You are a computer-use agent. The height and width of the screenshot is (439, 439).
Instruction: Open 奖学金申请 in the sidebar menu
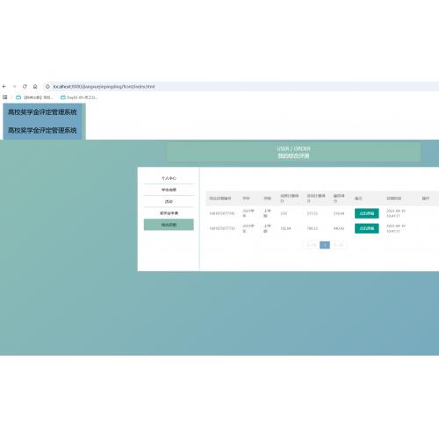(x=169, y=213)
